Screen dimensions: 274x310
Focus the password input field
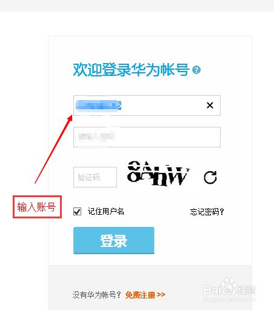pyautogui.click(x=147, y=137)
